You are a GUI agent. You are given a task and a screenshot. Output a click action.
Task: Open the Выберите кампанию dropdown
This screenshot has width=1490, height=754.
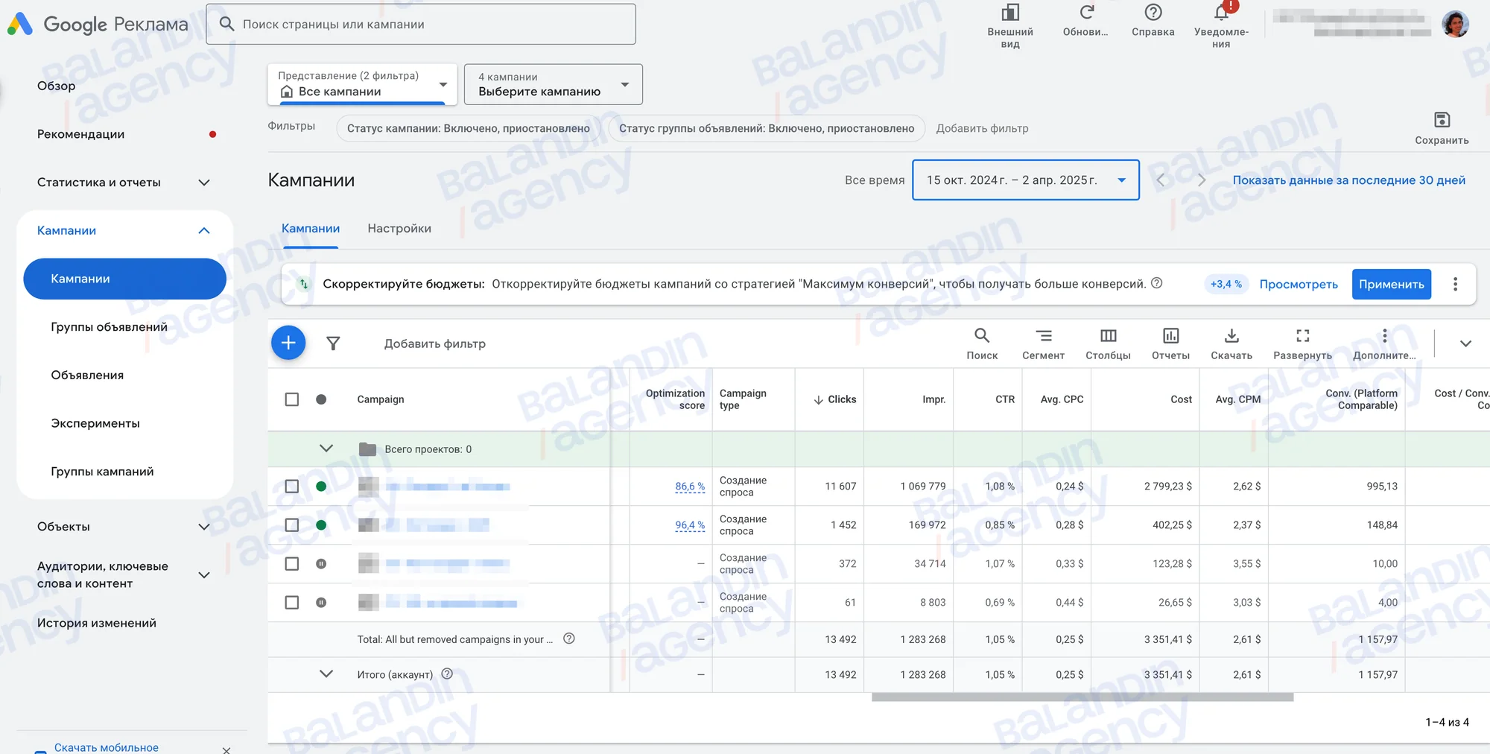[x=554, y=84]
